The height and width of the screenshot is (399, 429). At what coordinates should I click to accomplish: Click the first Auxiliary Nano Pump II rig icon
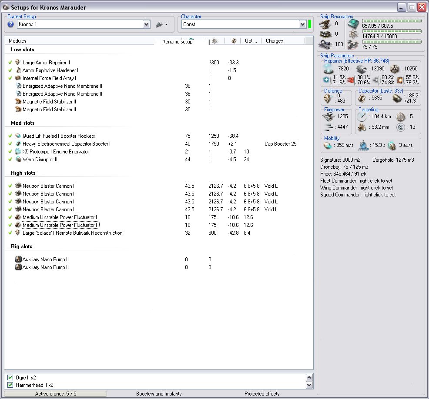click(x=18, y=259)
